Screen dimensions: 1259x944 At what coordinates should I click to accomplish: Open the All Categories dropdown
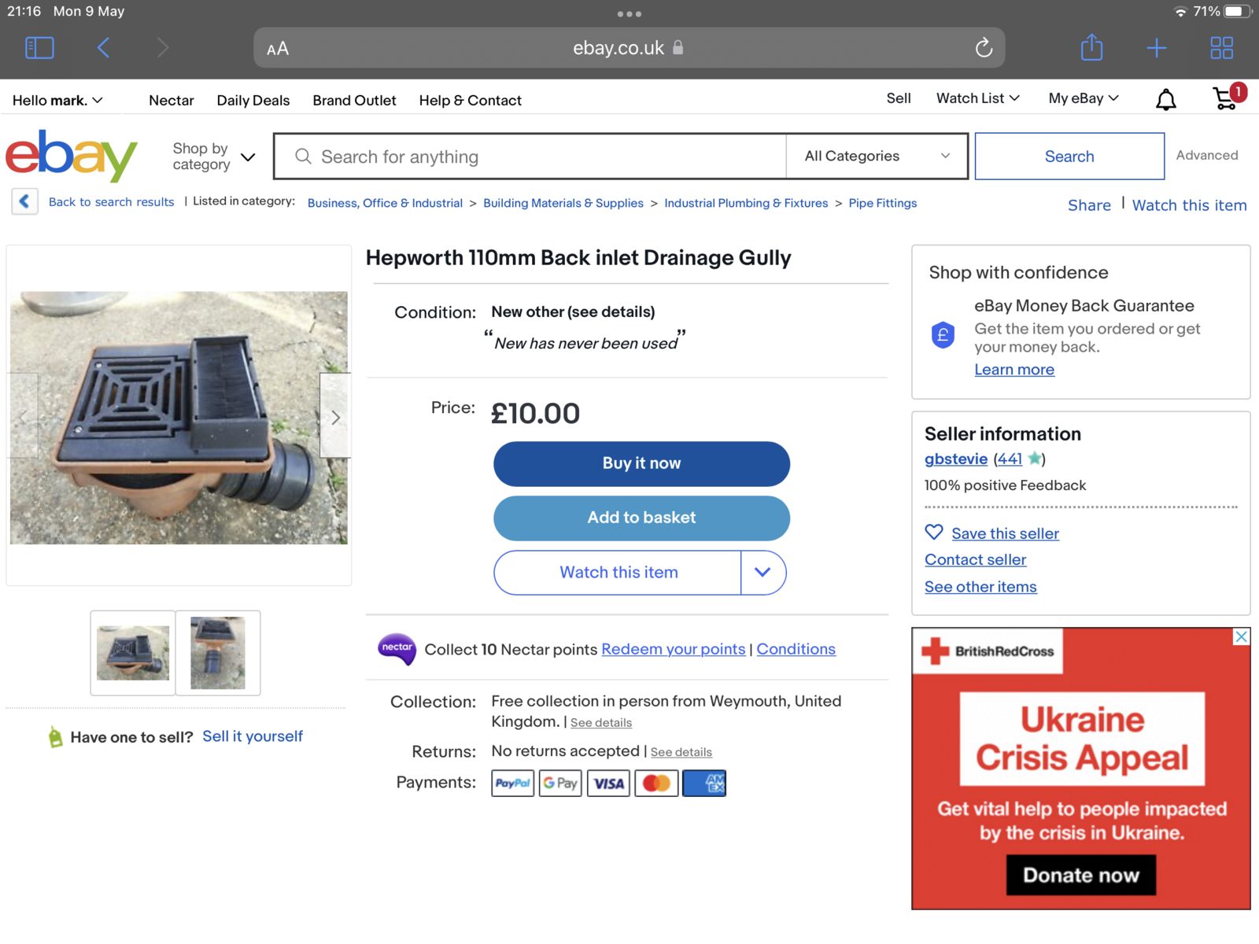pyautogui.click(x=876, y=156)
